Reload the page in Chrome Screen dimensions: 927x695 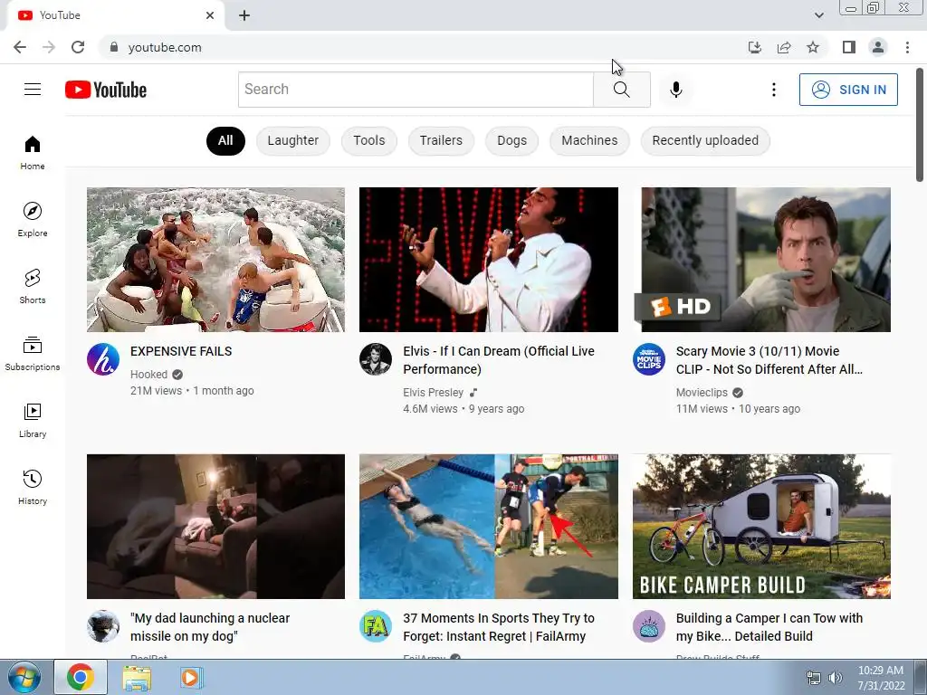(78, 47)
